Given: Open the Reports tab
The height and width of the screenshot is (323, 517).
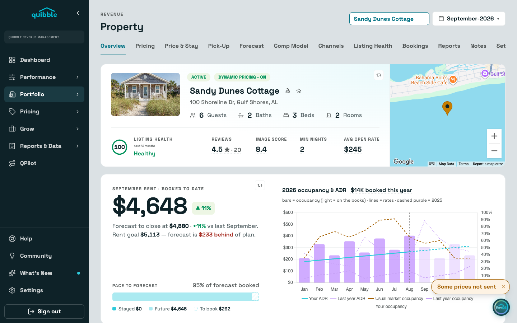Looking at the screenshot, I should click(x=449, y=46).
